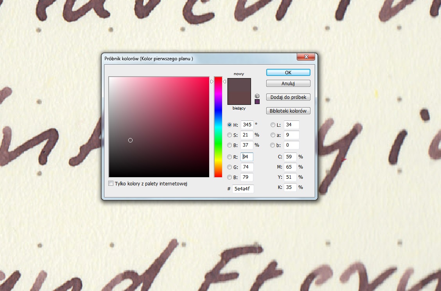Image resolution: width=441 pixels, height=291 pixels.
Task: Select the Lab a channel radio button
Action: [x=273, y=135]
